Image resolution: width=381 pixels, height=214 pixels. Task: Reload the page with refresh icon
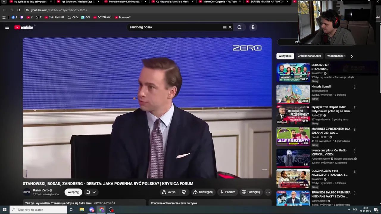pyautogui.click(x=19, y=10)
